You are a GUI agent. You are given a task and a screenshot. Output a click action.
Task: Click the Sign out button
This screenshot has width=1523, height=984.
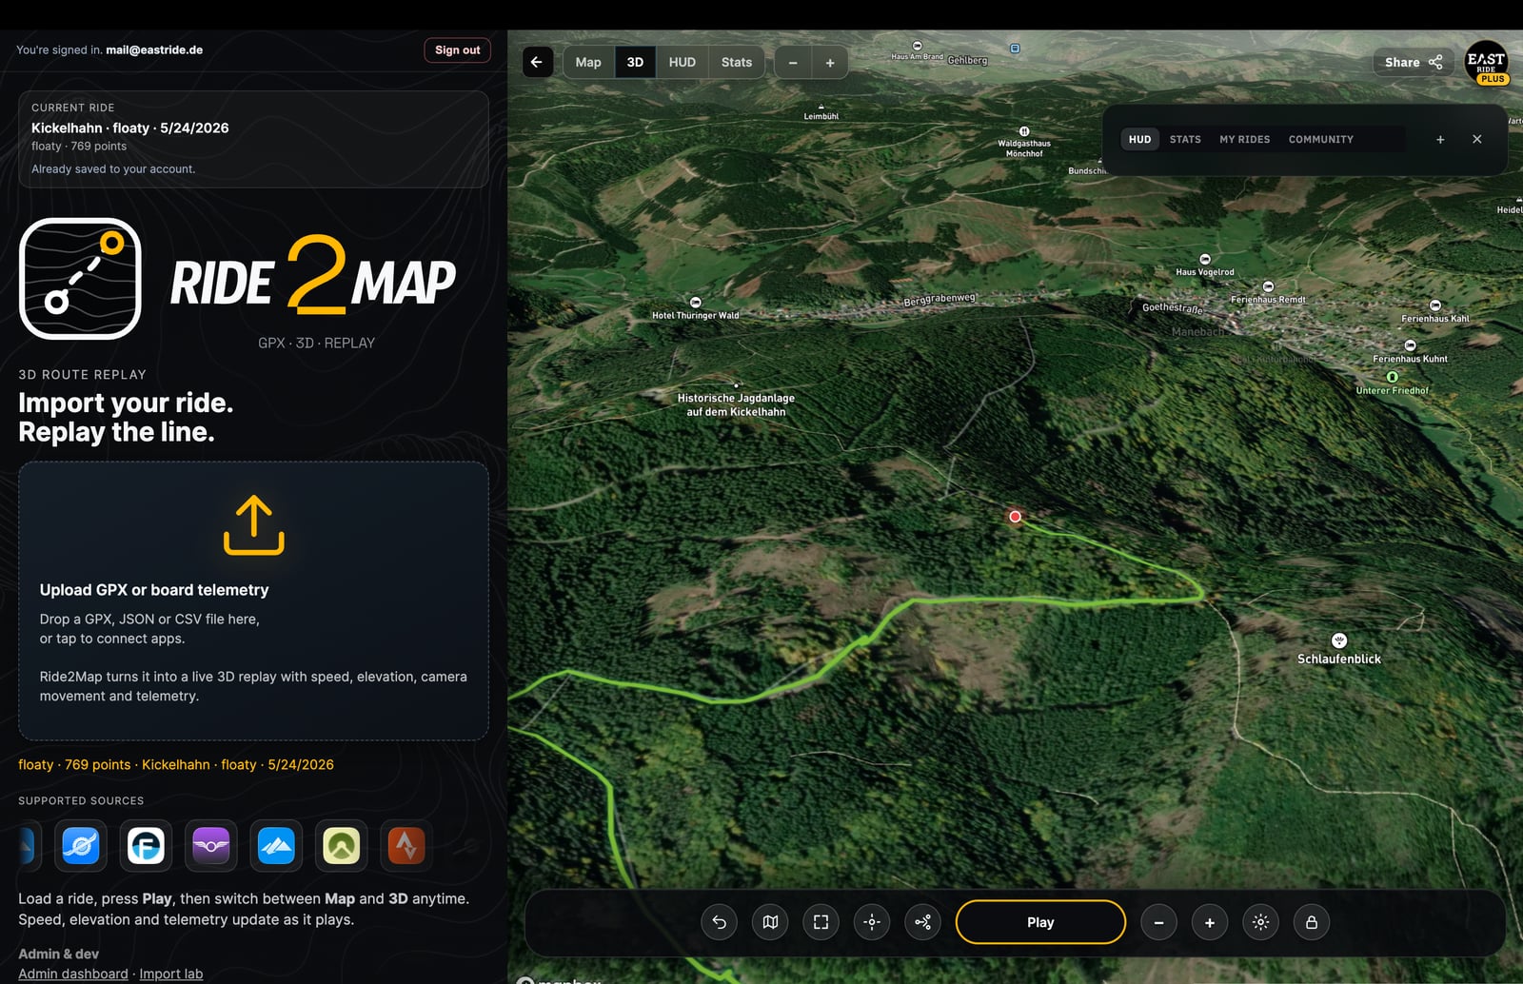click(457, 50)
